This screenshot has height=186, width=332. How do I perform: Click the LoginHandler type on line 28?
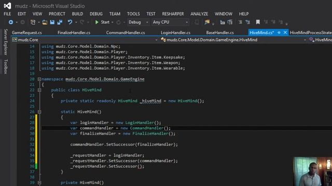pos(140,122)
